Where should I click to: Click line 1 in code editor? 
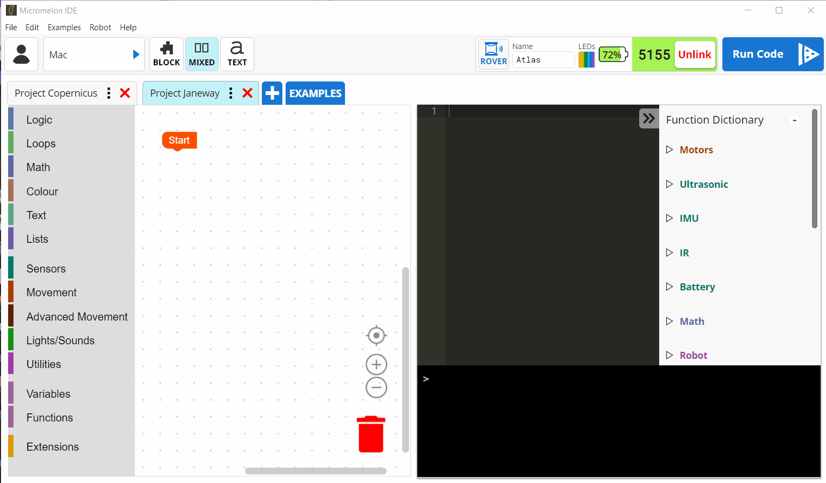(x=543, y=111)
